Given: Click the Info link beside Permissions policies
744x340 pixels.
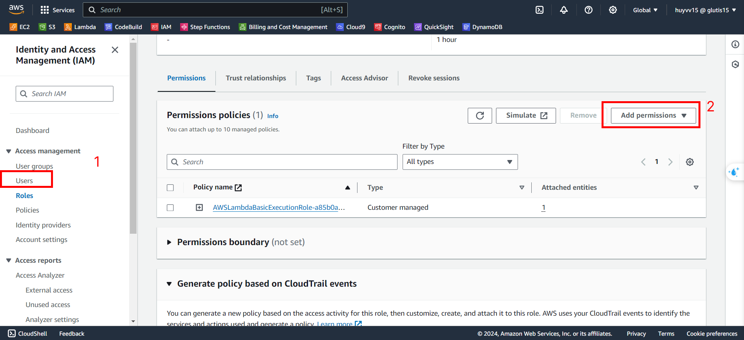Looking at the screenshot, I should 273,116.
